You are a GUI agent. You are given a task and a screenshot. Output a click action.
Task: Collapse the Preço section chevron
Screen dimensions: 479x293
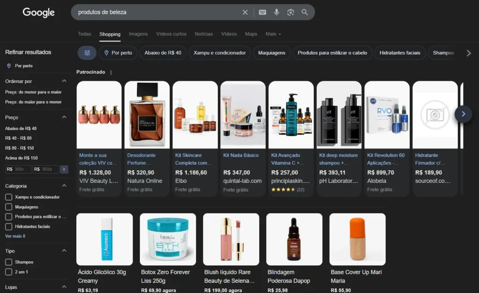click(64, 117)
